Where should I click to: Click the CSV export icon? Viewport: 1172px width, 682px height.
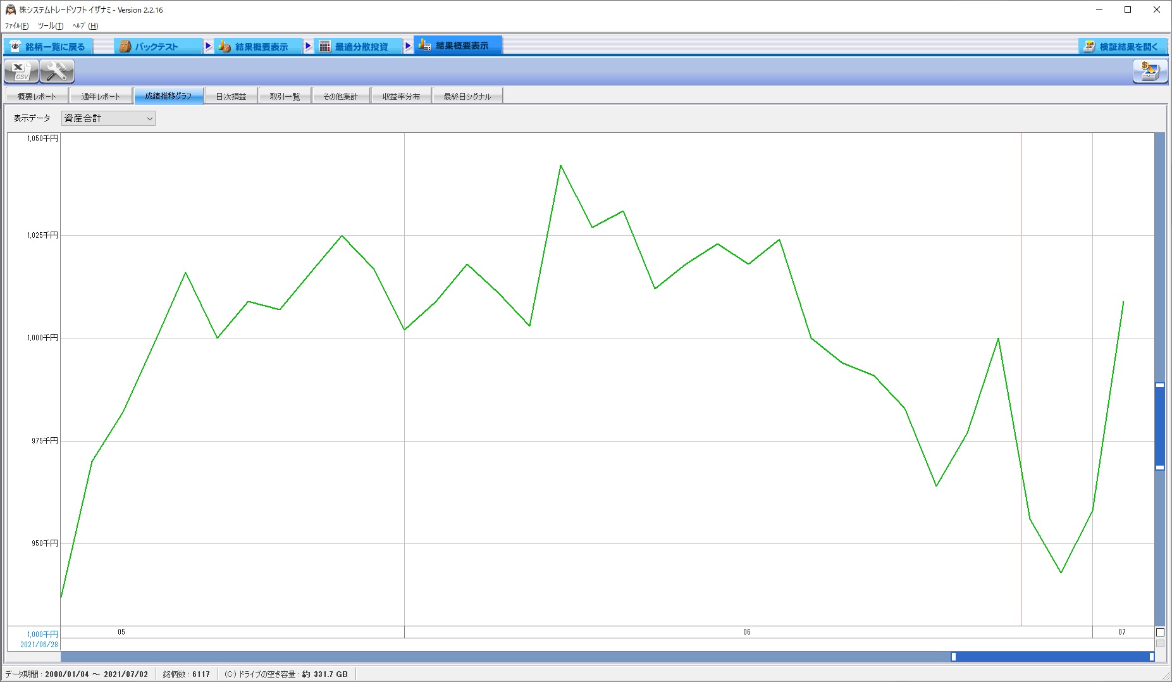pyautogui.click(x=21, y=71)
